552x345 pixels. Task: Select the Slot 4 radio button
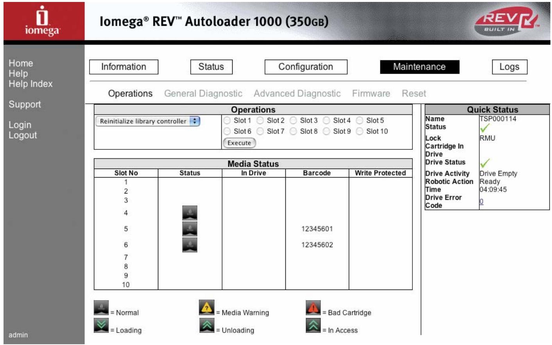(x=326, y=121)
